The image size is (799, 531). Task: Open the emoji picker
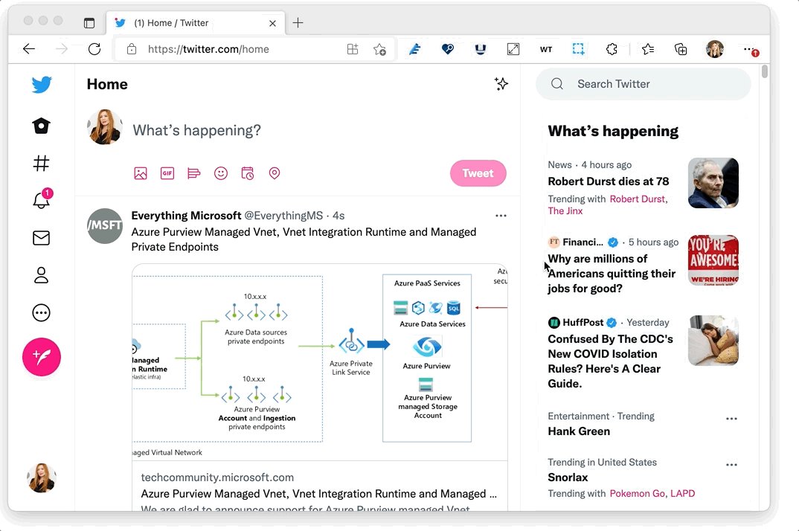221,173
